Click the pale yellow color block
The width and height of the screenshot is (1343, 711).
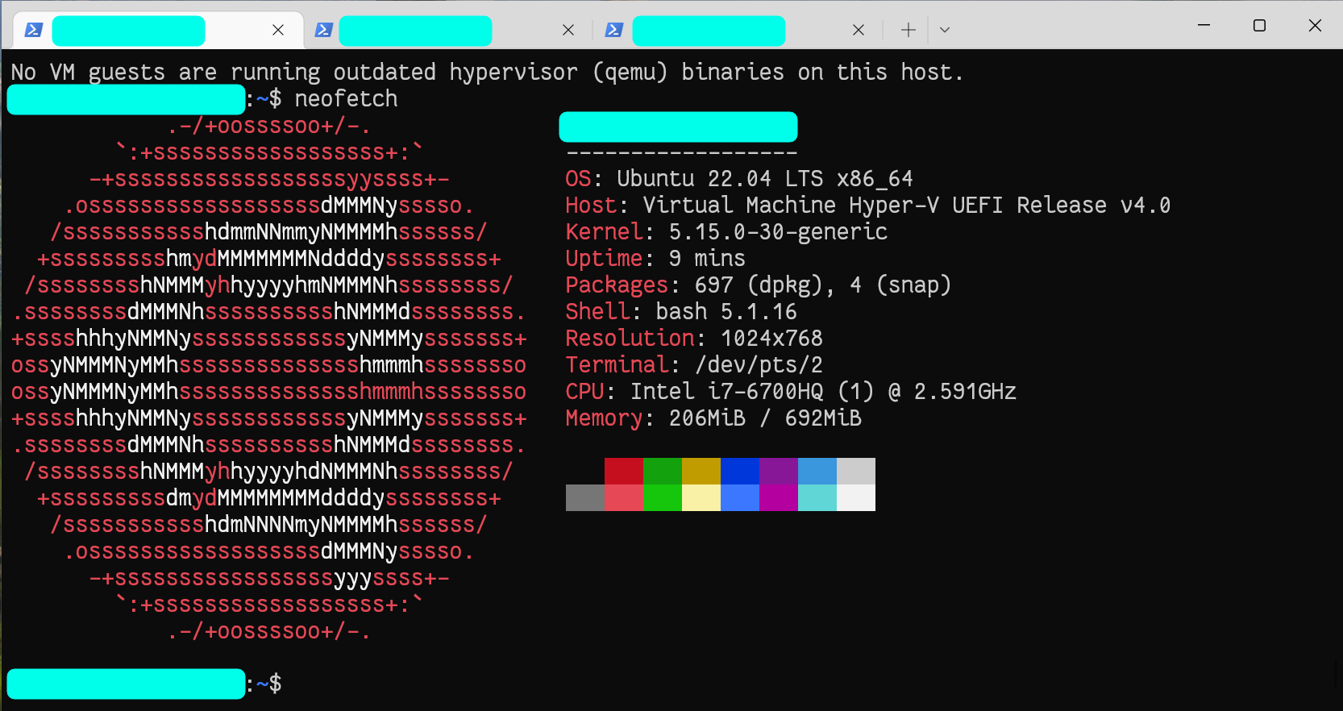click(x=701, y=497)
